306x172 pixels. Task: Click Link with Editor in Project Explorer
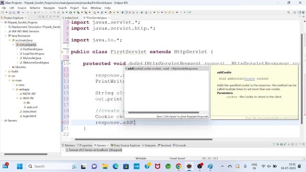pyautogui.click(x=43, y=17)
